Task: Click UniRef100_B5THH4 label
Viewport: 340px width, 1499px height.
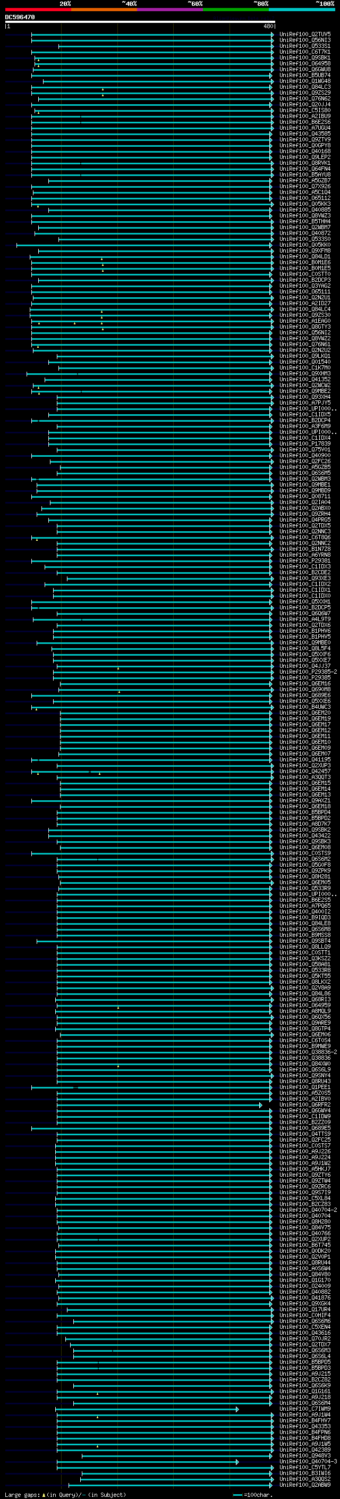Action: (304, 221)
